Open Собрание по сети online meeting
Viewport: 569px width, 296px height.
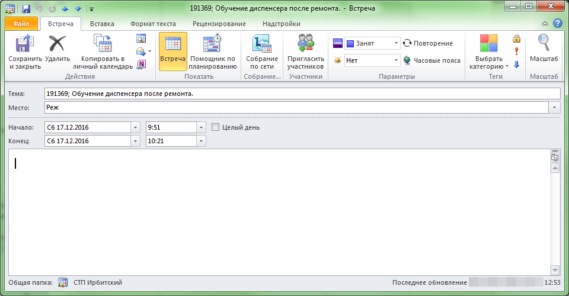click(x=261, y=51)
